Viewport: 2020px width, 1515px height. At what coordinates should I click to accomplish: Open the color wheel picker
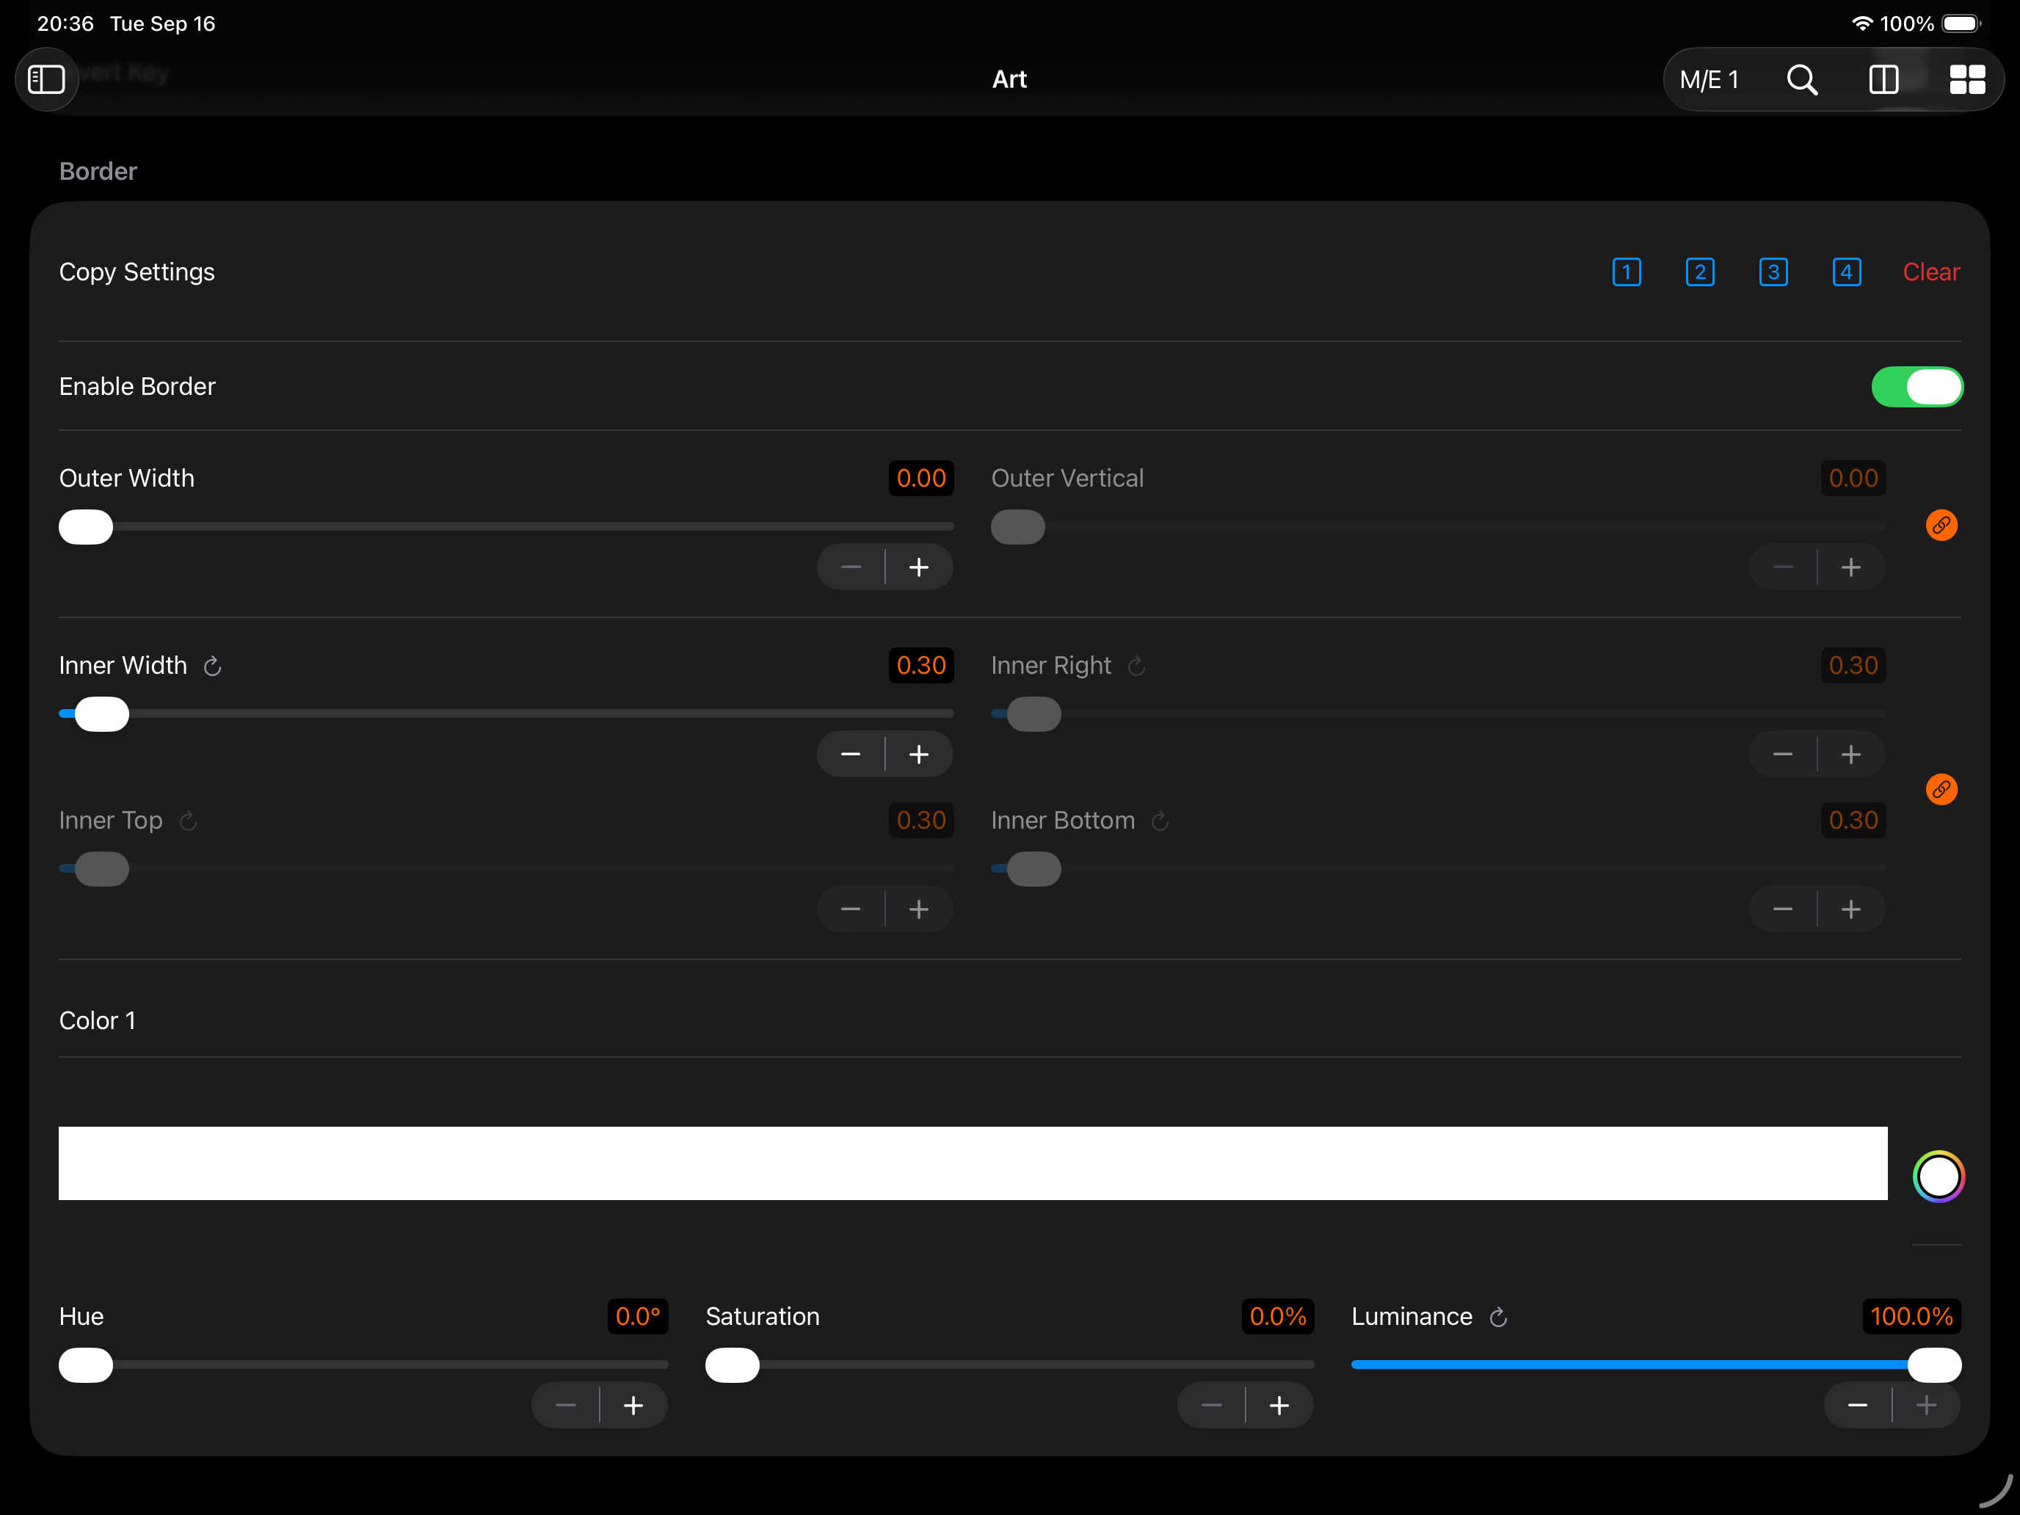1938,1176
